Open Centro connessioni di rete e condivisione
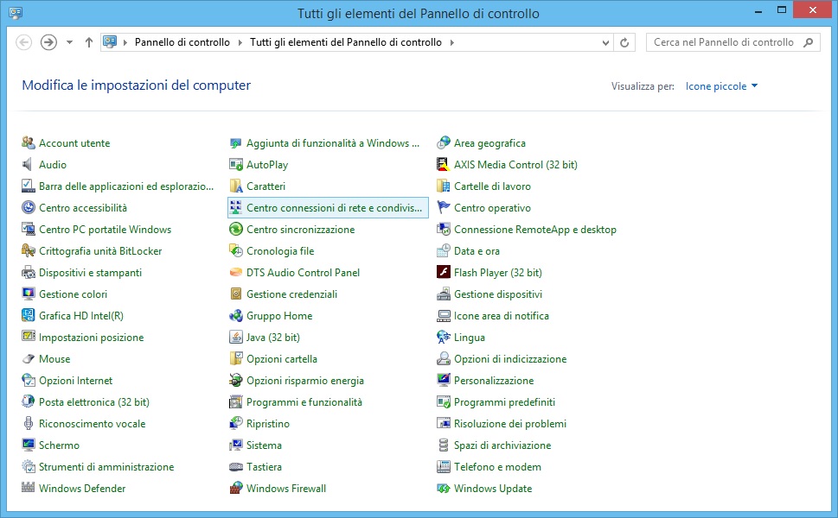This screenshot has height=518, width=838. click(328, 207)
